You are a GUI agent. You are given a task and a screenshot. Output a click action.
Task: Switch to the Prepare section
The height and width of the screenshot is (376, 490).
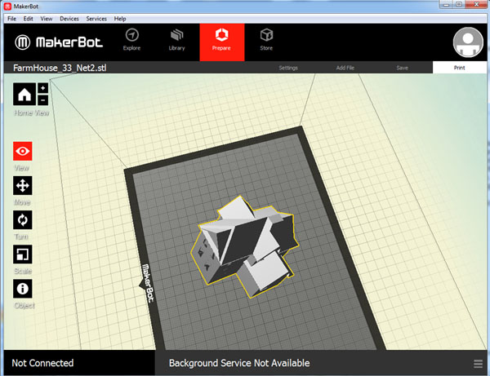tap(222, 42)
